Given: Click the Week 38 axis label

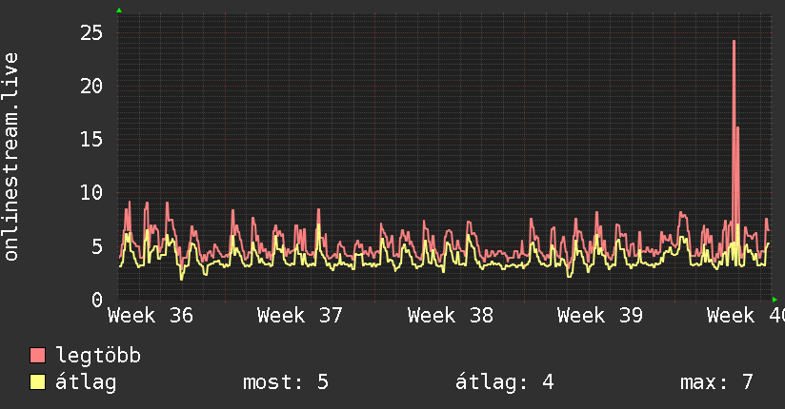Looking at the screenshot, I should click(450, 316).
